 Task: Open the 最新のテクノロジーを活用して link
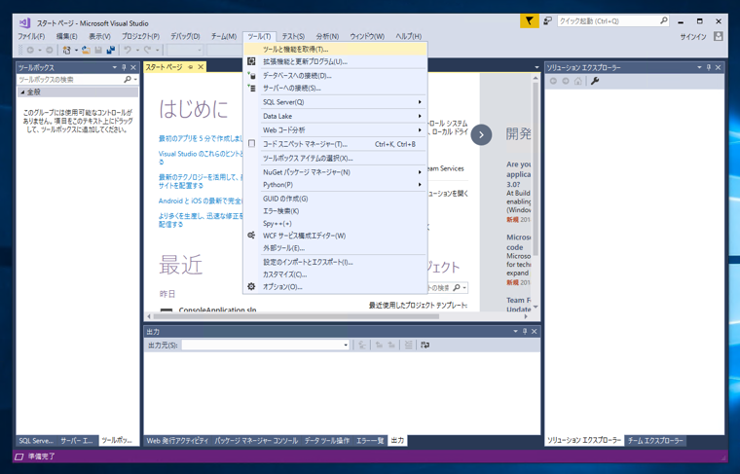point(201,181)
